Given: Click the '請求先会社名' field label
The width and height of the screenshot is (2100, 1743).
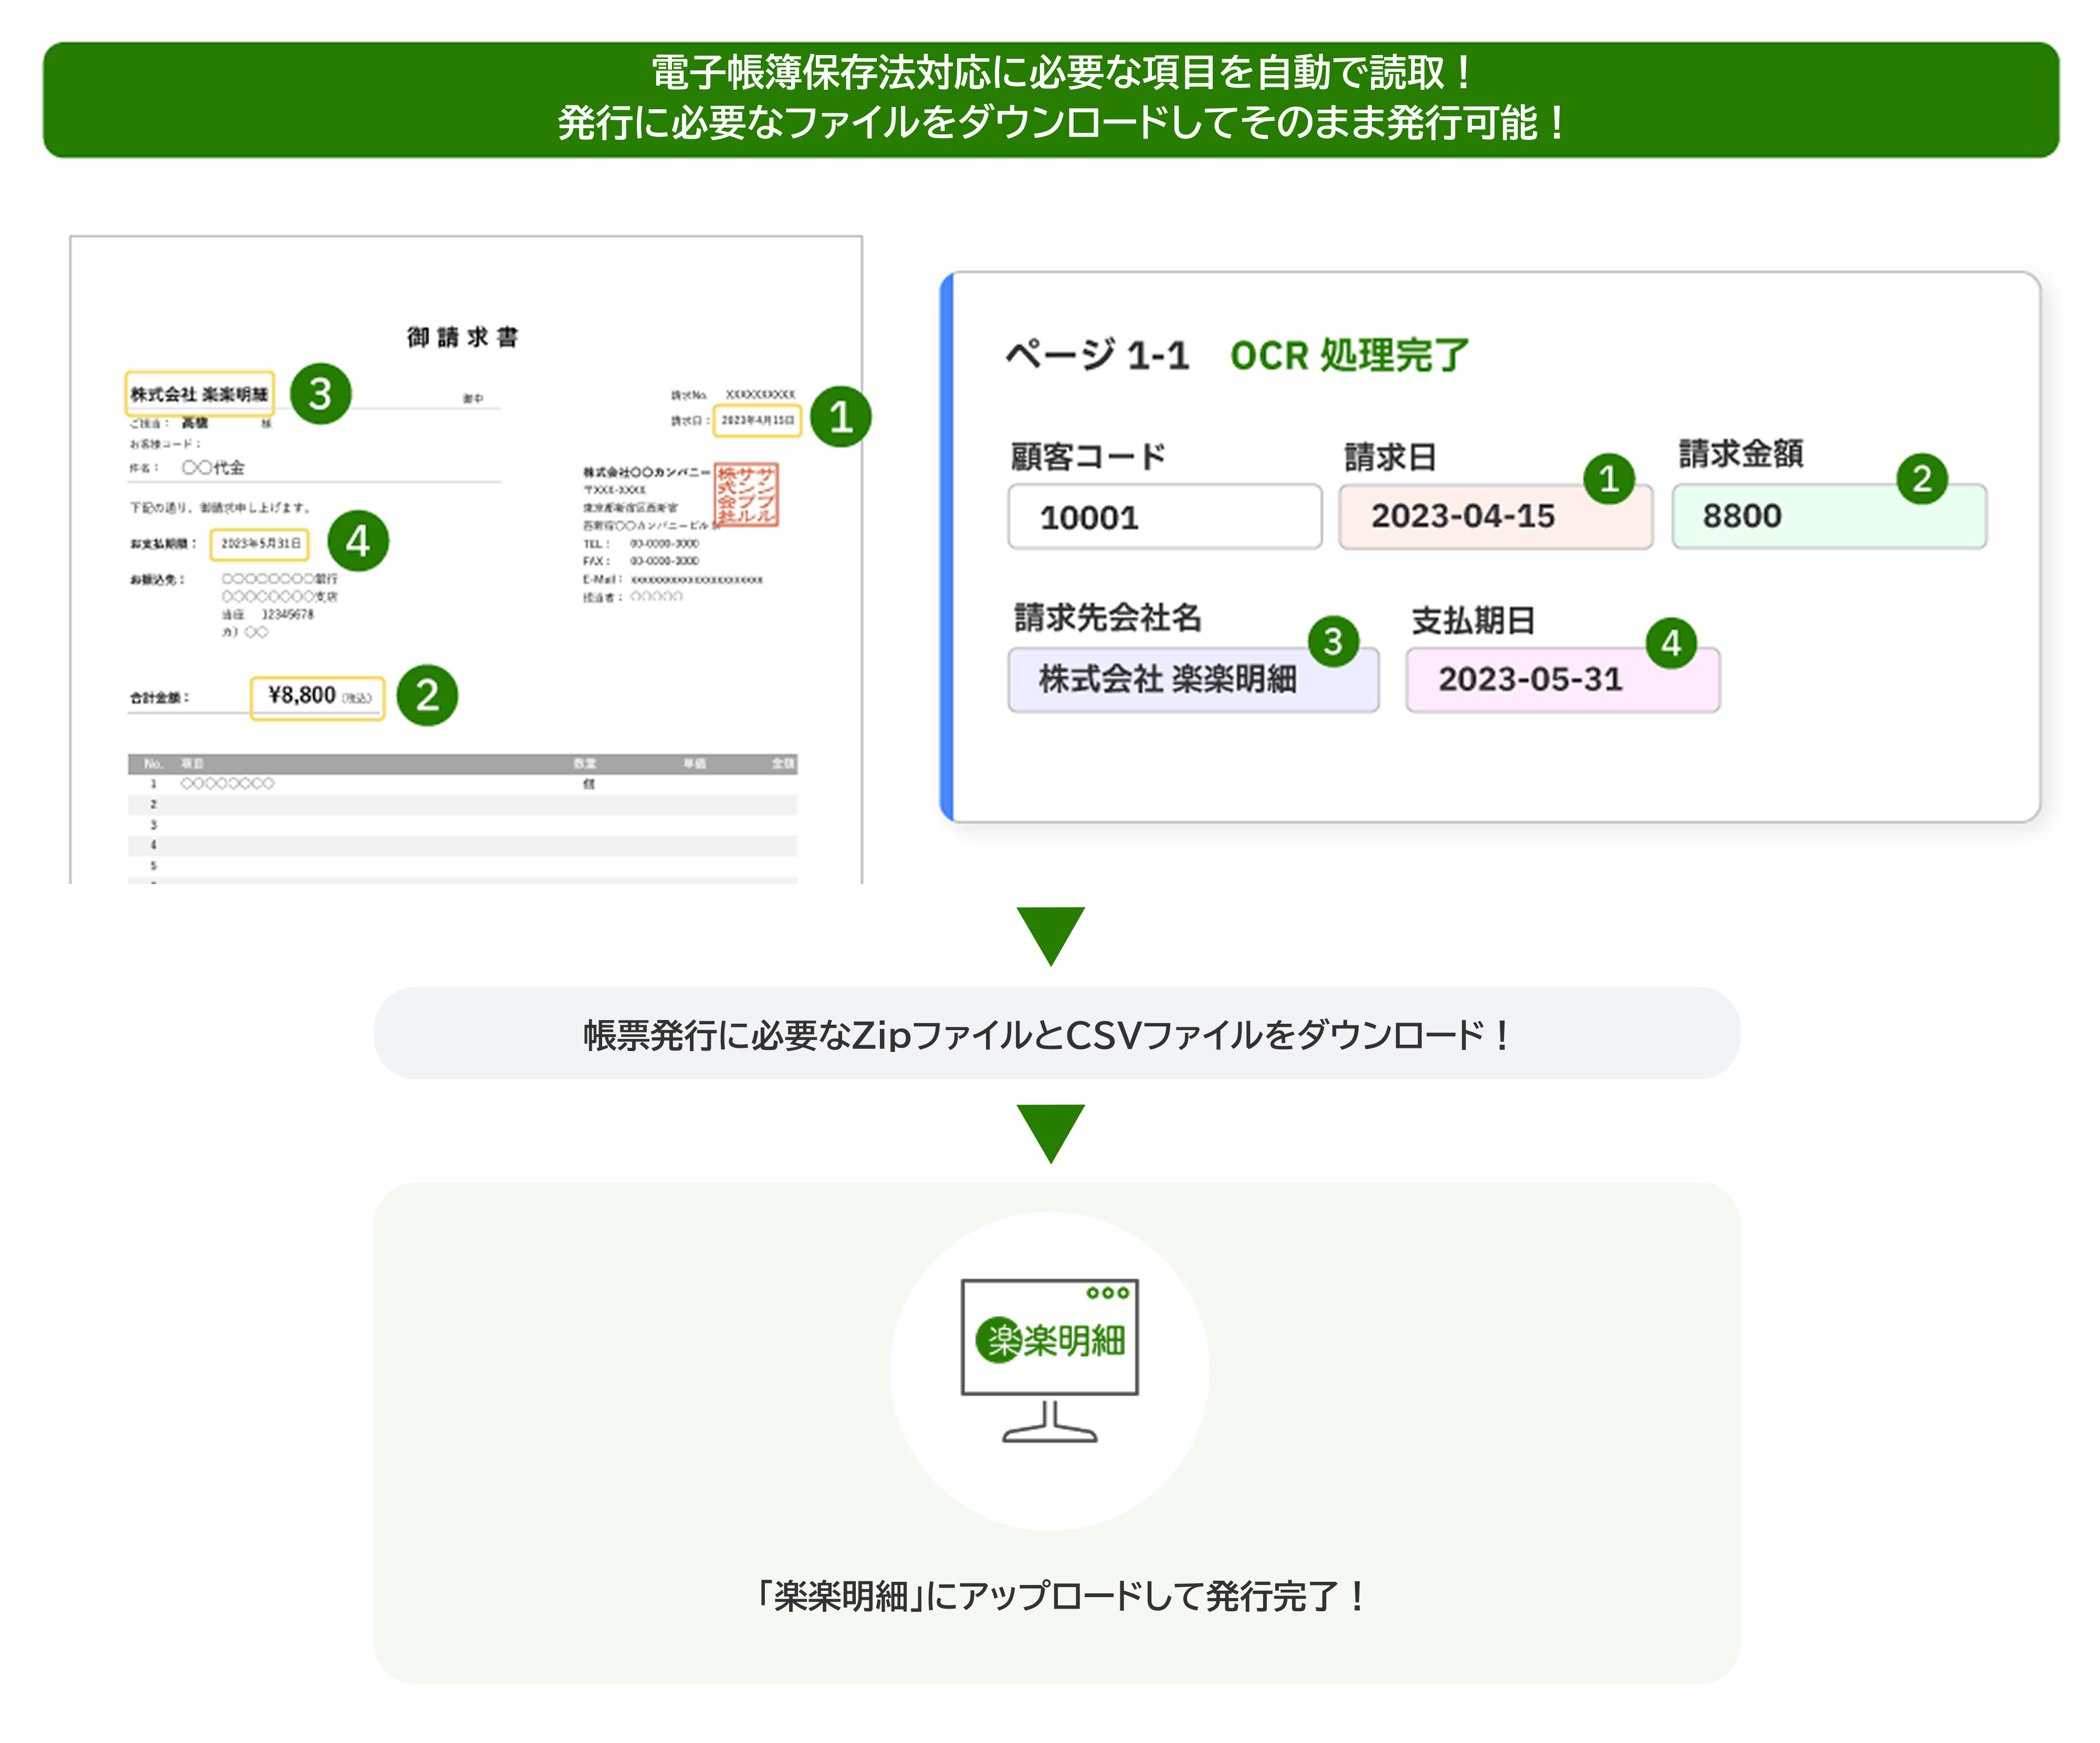Looking at the screenshot, I should (x=1107, y=617).
